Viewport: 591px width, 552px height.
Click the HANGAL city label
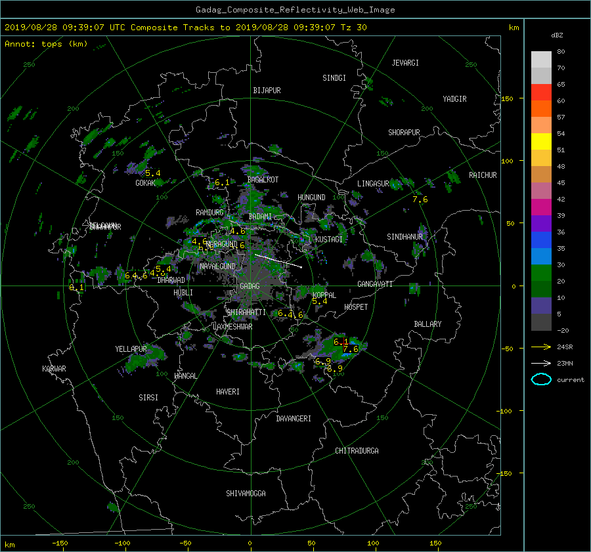(x=185, y=376)
